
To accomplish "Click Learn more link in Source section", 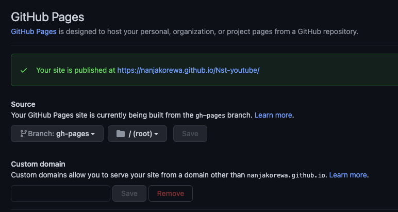I will [273, 115].
